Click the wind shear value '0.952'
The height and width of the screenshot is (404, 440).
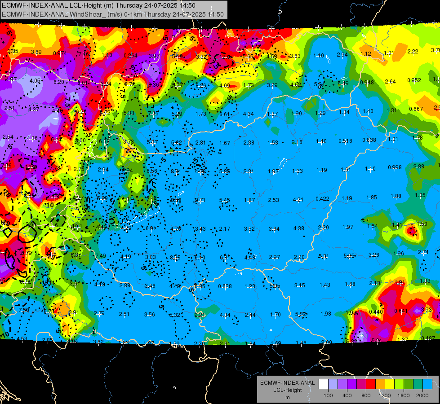414,80
